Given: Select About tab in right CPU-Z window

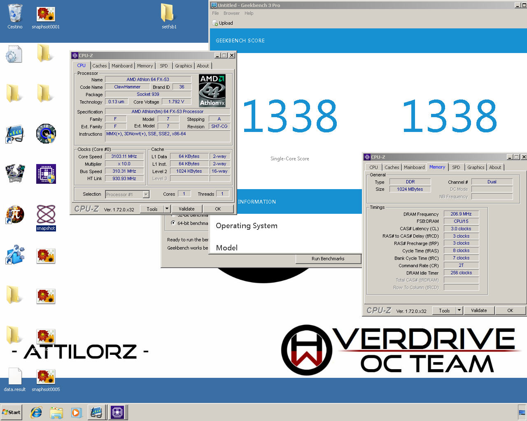Looking at the screenshot, I should click(x=495, y=167).
